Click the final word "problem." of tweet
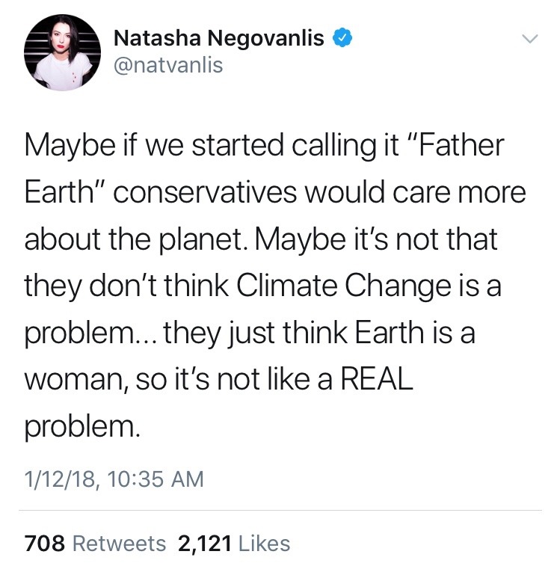The width and height of the screenshot is (557, 575). 82,427
